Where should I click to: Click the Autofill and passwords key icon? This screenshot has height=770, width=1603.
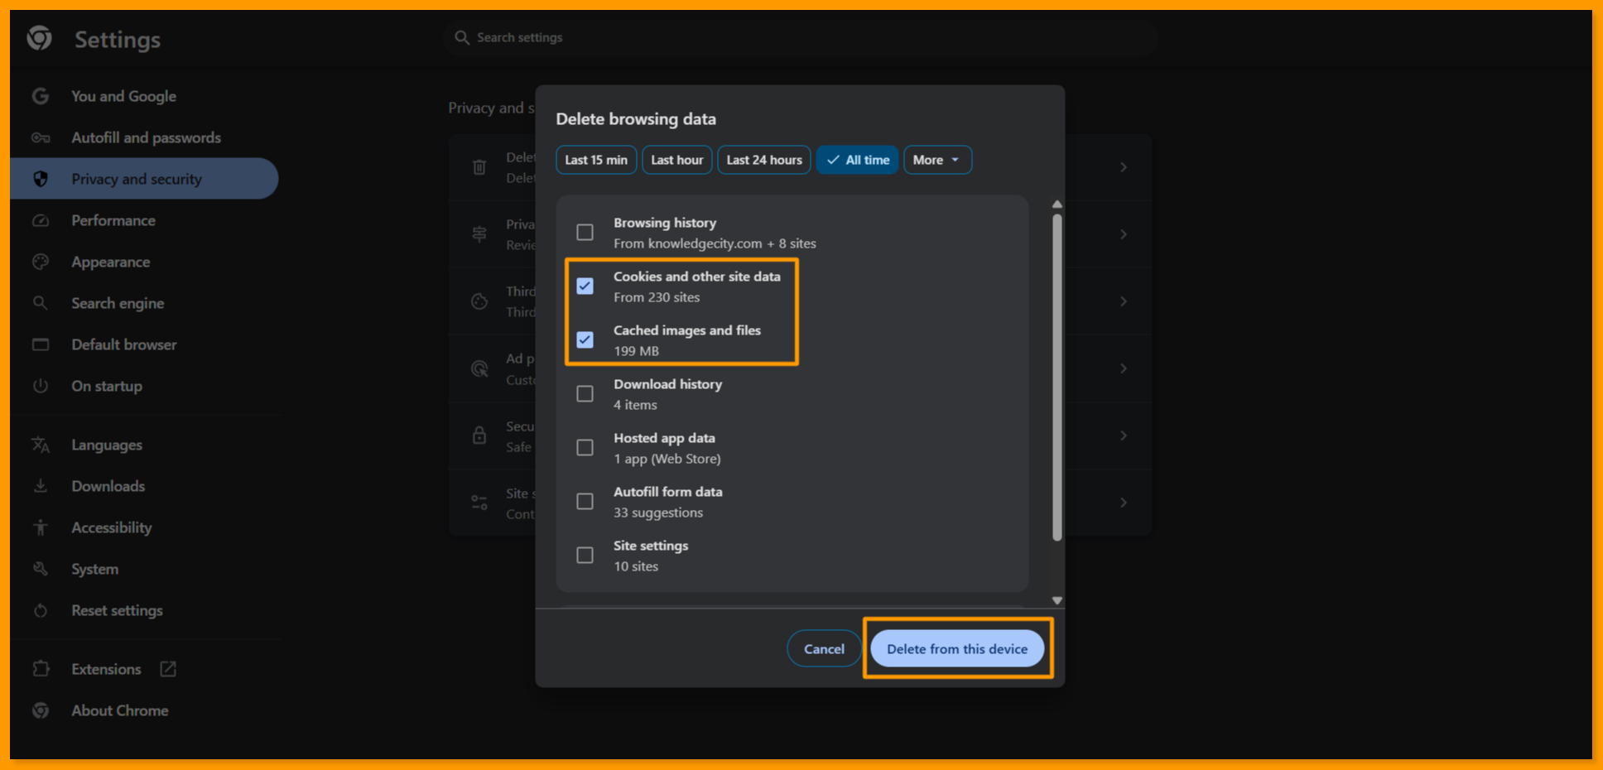[x=40, y=137]
